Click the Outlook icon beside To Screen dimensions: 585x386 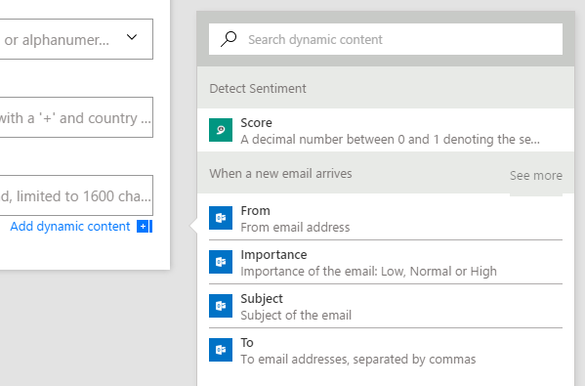221,350
